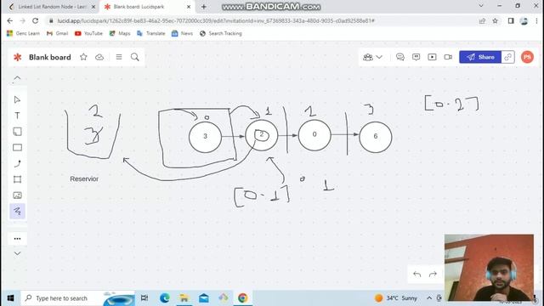Screen dimensions: 544x306
Task: Select the Rectangle shape tool
Action: point(17,147)
